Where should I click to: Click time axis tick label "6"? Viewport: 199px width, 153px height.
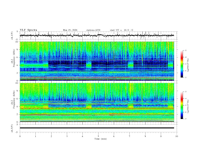[x=114, y=136]
